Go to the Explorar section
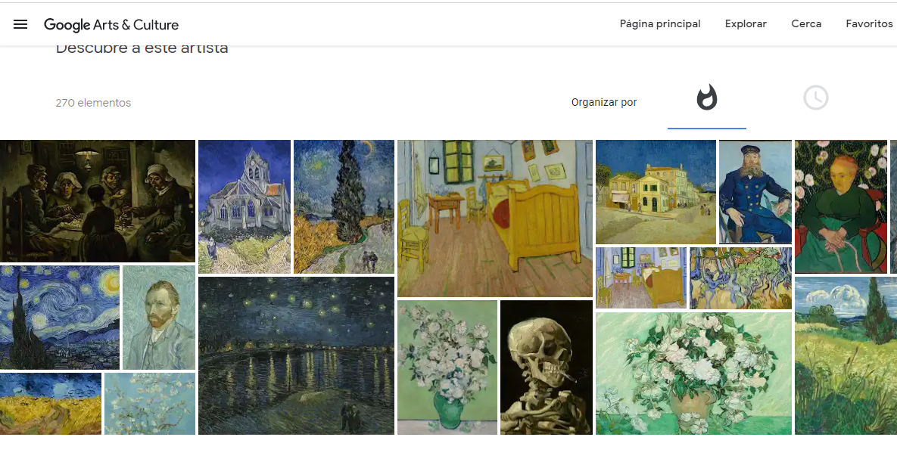The image size is (897, 462). [746, 24]
